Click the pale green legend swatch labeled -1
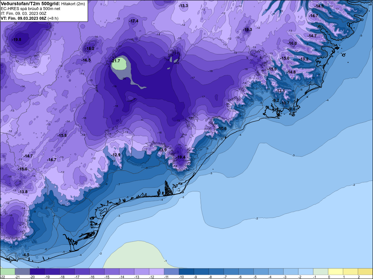373x279 pixels. [x=320, y=272]
